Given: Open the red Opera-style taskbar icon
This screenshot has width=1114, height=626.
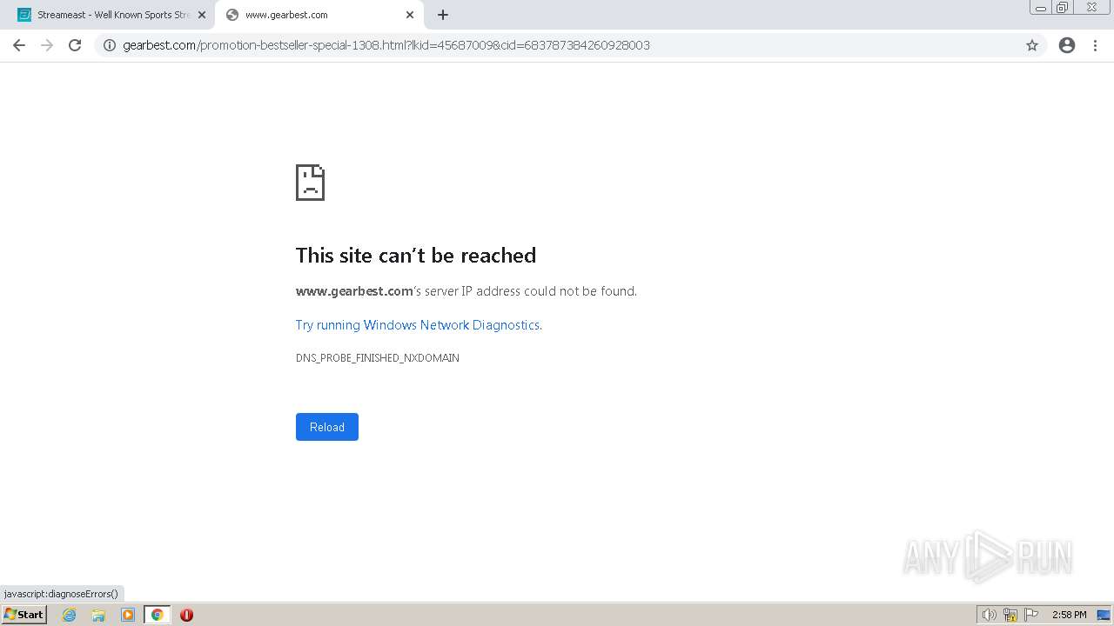Looking at the screenshot, I should 186,615.
